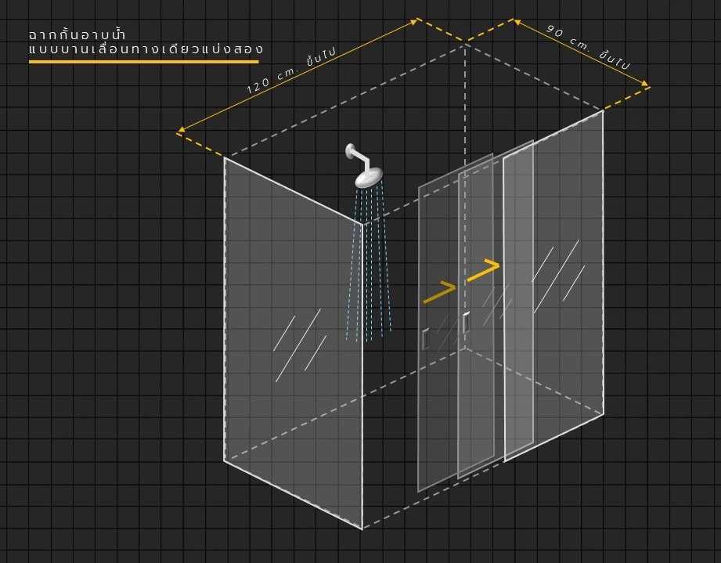Click the left door handle

tap(425, 339)
